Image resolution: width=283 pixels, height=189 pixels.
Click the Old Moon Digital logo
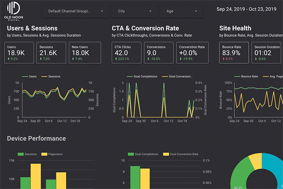13,11
